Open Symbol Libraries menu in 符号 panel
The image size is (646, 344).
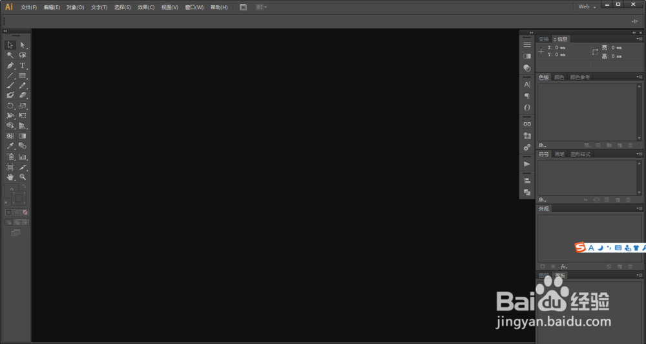point(543,200)
